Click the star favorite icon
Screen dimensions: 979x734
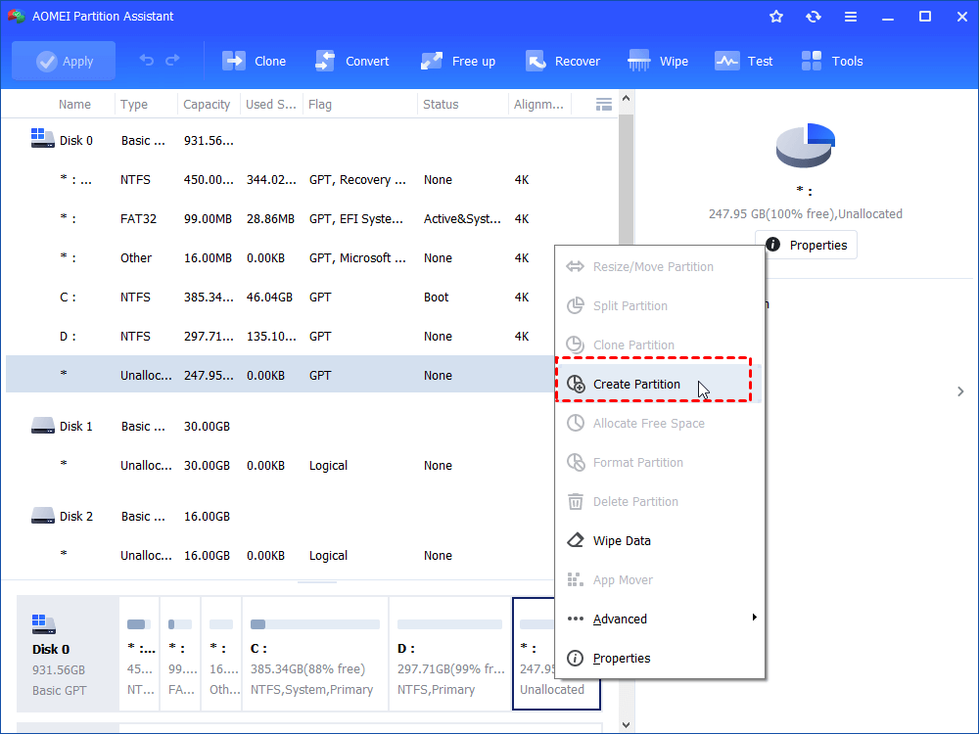tap(775, 16)
